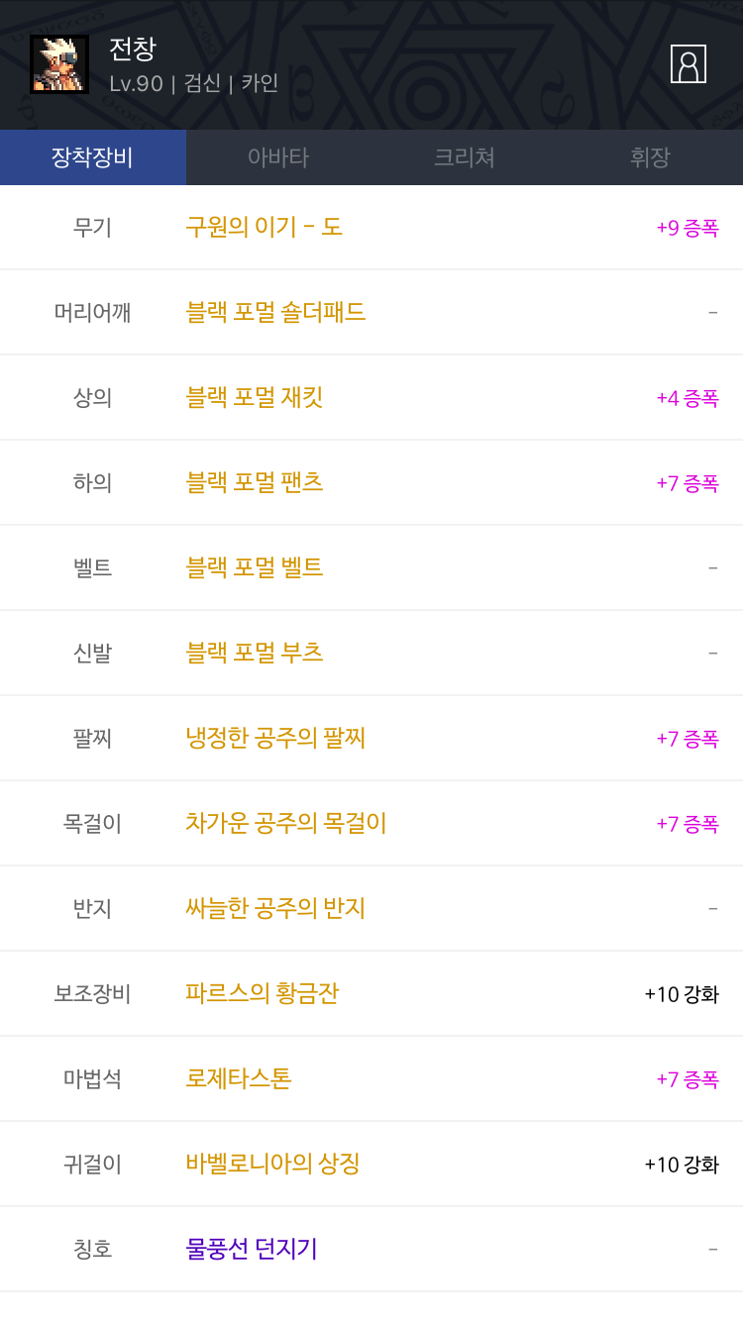The image size is (743, 1321).
Task: Tap the 블랙 포멀 벨트 item
Action: (255, 567)
